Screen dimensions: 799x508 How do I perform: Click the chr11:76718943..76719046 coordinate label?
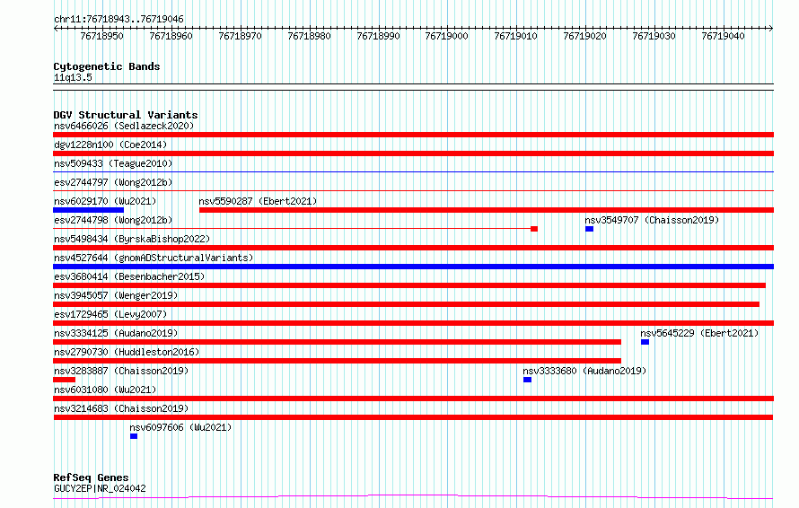click(119, 20)
